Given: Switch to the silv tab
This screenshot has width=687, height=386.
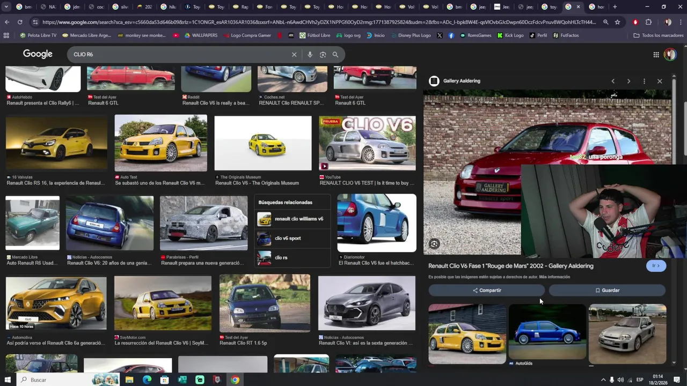Looking at the screenshot, I should click(120, 7).
